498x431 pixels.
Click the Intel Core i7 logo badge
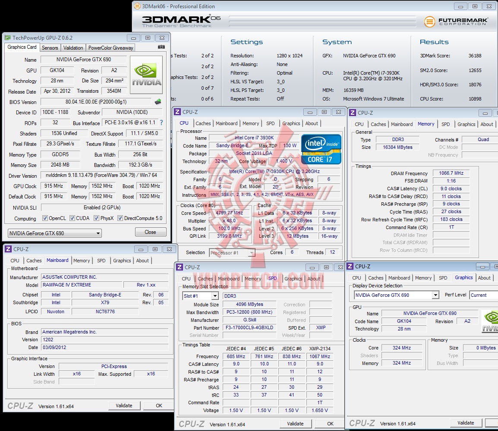321,149
